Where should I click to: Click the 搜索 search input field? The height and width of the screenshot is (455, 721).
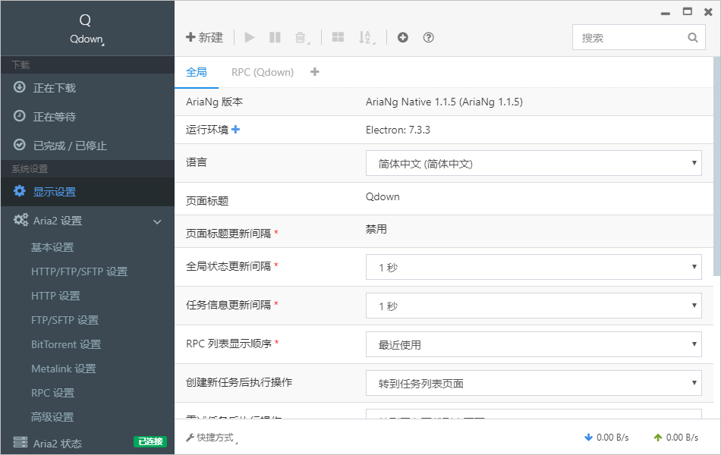tap(631, 37)
